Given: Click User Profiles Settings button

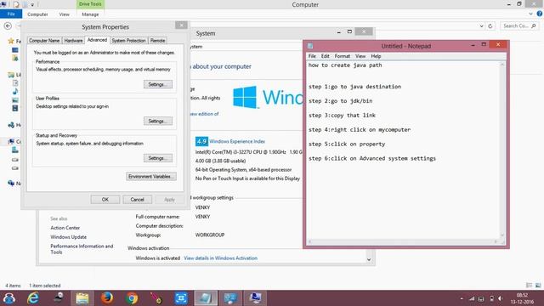Looking at the screenshot, I should click(x=158, y=121).
